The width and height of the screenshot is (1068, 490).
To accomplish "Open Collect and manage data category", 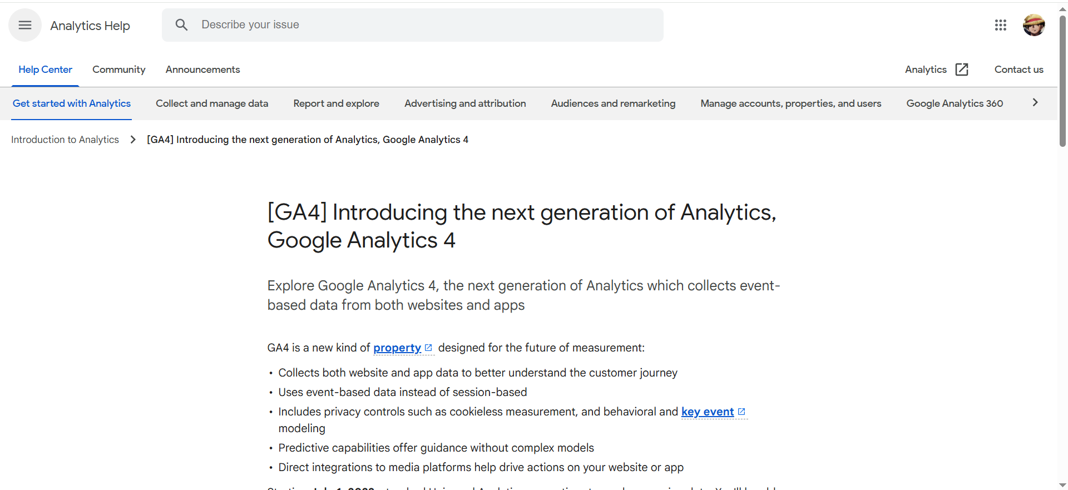I will click(212, 103).
